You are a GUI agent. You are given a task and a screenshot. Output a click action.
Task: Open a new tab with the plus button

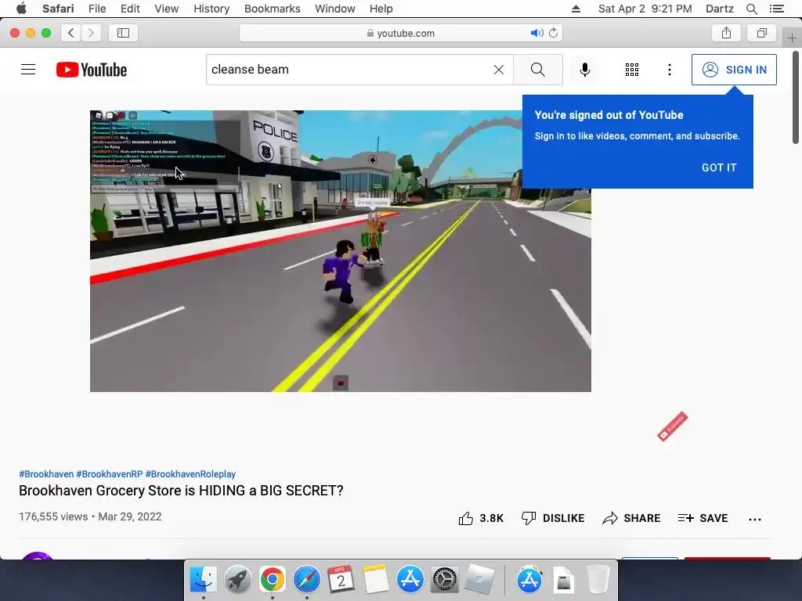coord(792,38)
